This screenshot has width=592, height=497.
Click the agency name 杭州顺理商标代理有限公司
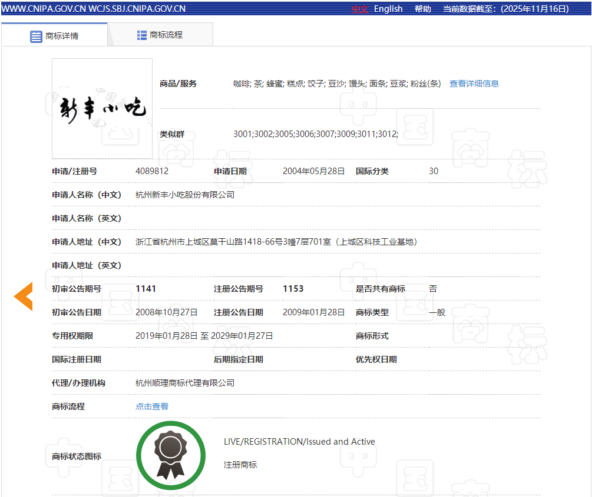coord(185,383)
